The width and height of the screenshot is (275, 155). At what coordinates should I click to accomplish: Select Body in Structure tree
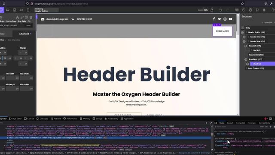click(248, 28)
